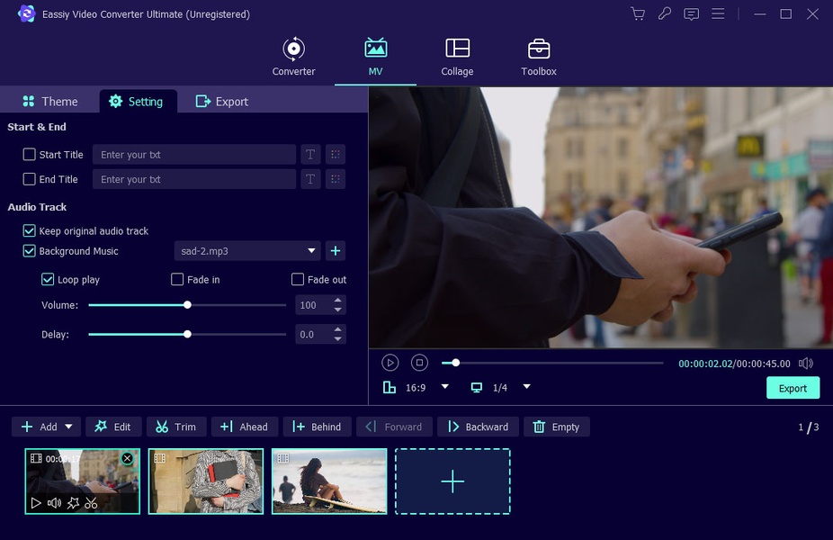The image size is (833, 540).
Task: Click the teal Export button
Action: pyautogui.click(x=793, y=388)
